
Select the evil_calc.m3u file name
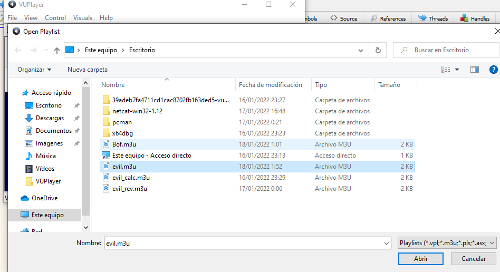tap(131, 178)
